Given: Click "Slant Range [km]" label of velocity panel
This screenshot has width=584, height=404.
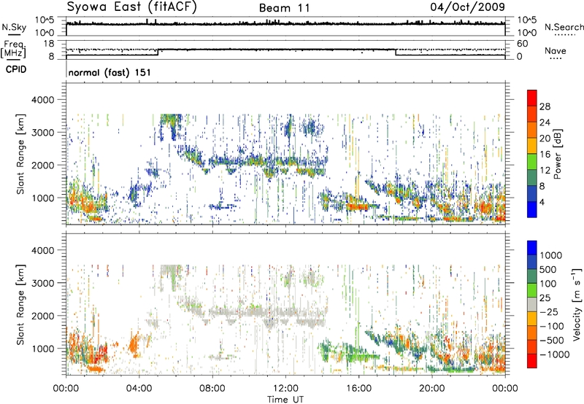Looking at the screenshot, I should pos(20,304).
